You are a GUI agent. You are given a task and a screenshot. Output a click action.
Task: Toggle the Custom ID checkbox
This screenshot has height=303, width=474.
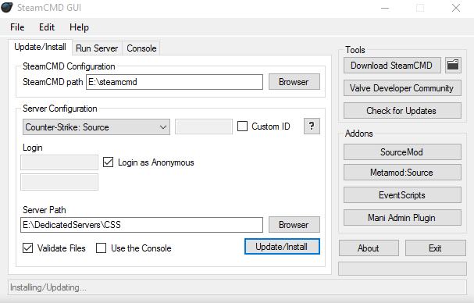242,126
